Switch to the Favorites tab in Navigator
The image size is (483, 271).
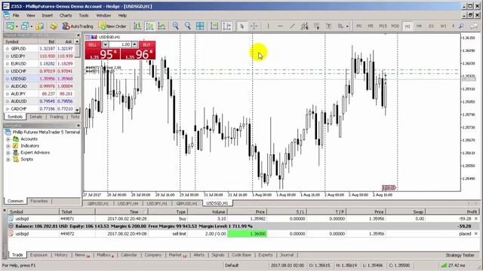click(39, 201)
